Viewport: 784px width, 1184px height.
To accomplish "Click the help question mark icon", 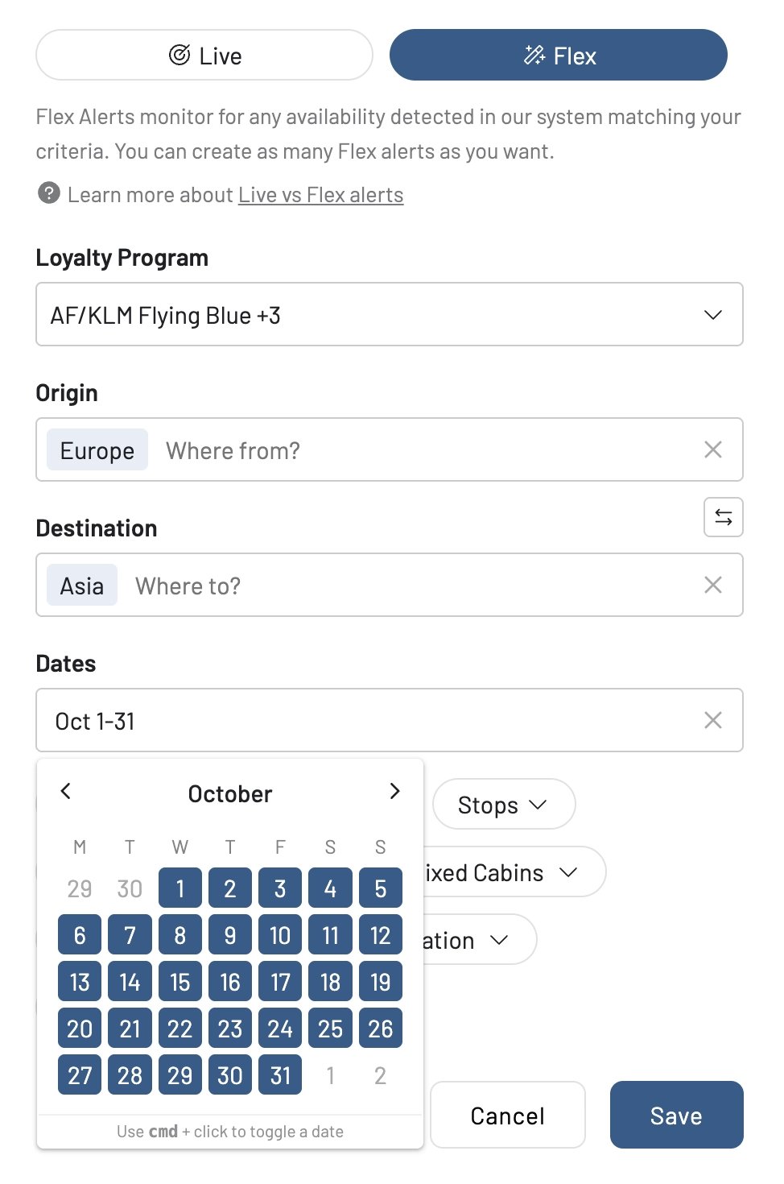I will (x=49, y=193).
